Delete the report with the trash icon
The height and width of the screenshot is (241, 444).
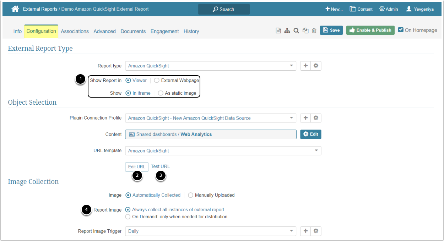314,31
